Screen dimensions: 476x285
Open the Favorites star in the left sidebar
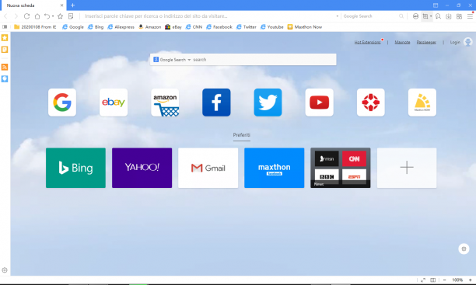click(5, 38)
